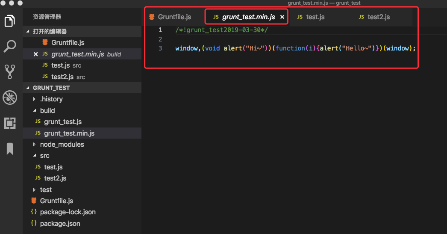
Task: Switch to the test.js tab
Action: point(315,17)
